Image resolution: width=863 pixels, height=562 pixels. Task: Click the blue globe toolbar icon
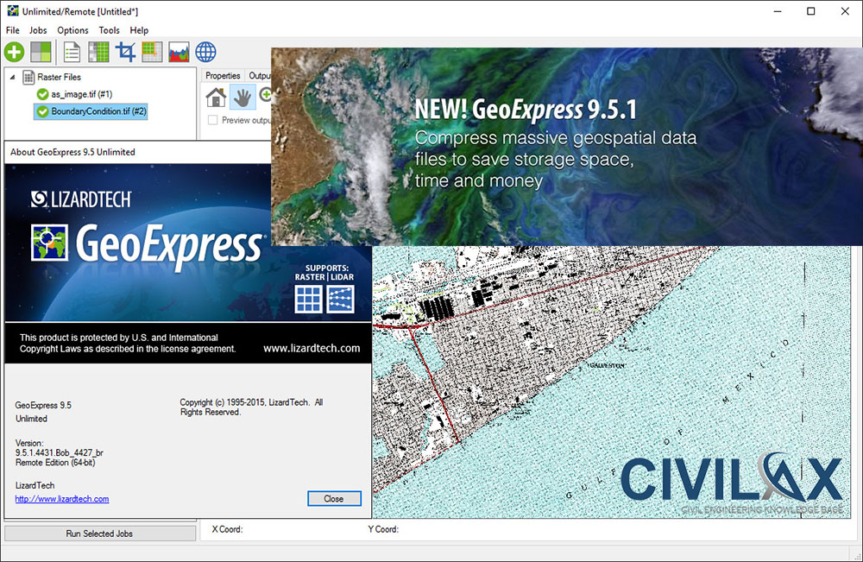point(206,53)
